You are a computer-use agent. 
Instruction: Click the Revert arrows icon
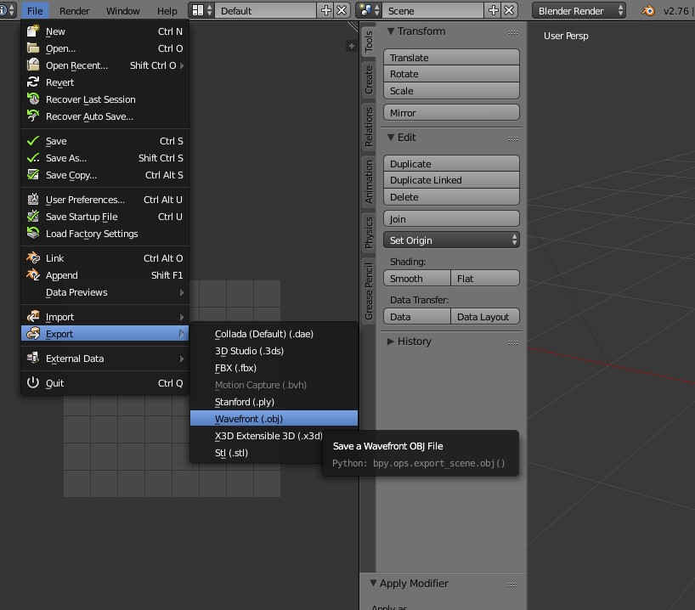pos(33,82)
